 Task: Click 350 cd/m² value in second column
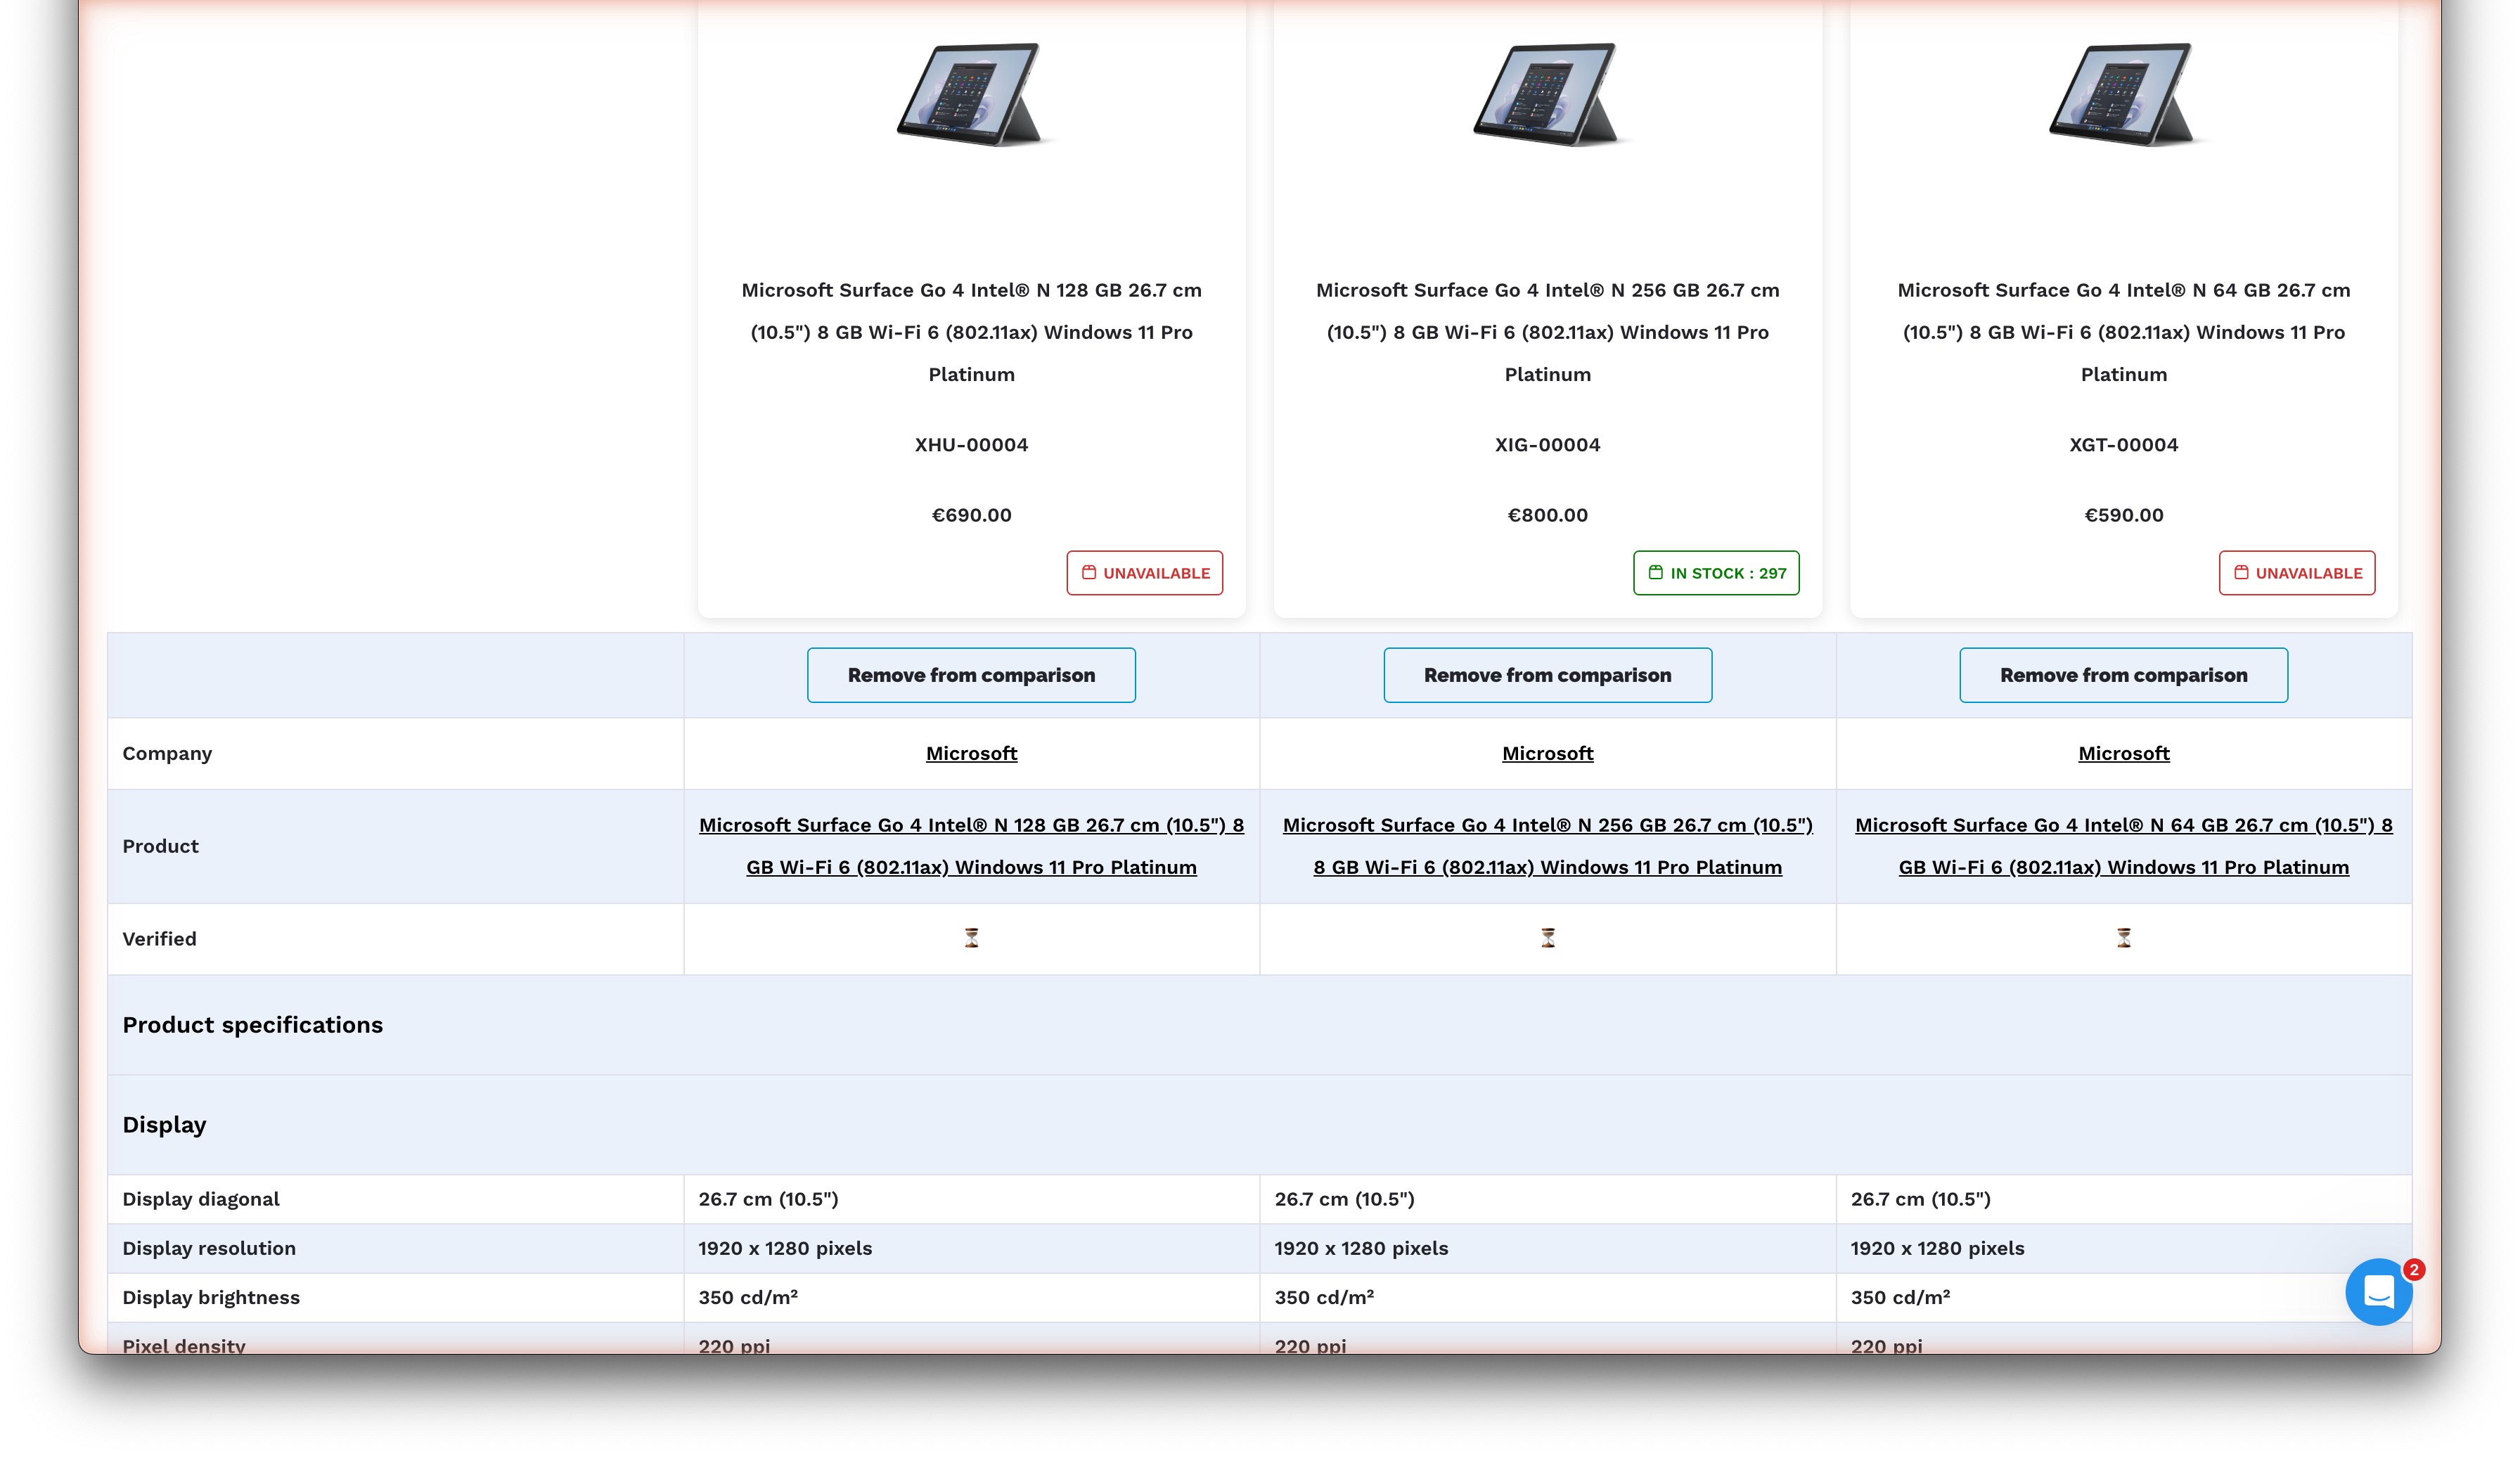(x=1324, y=1296)
